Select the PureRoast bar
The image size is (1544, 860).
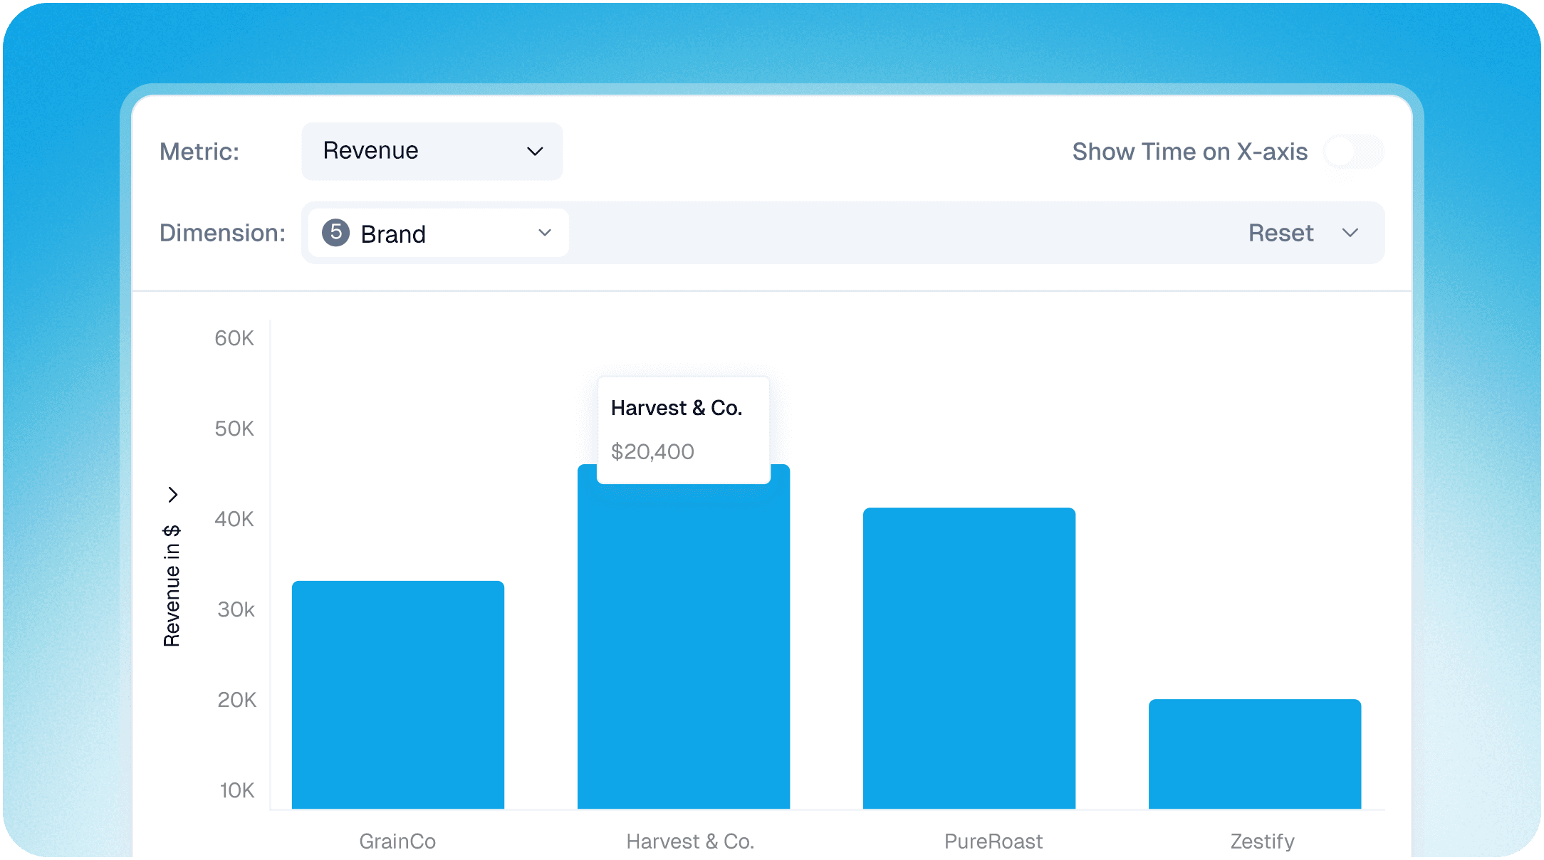tap(969, 658)
